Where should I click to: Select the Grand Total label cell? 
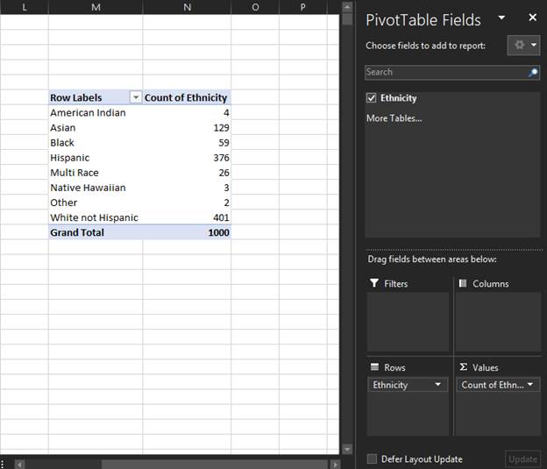[x=96, y=232]
